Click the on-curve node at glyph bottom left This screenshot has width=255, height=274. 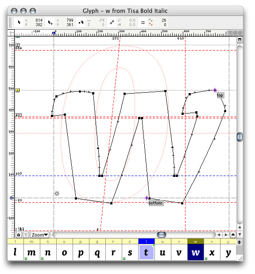(x=76, y=198)
